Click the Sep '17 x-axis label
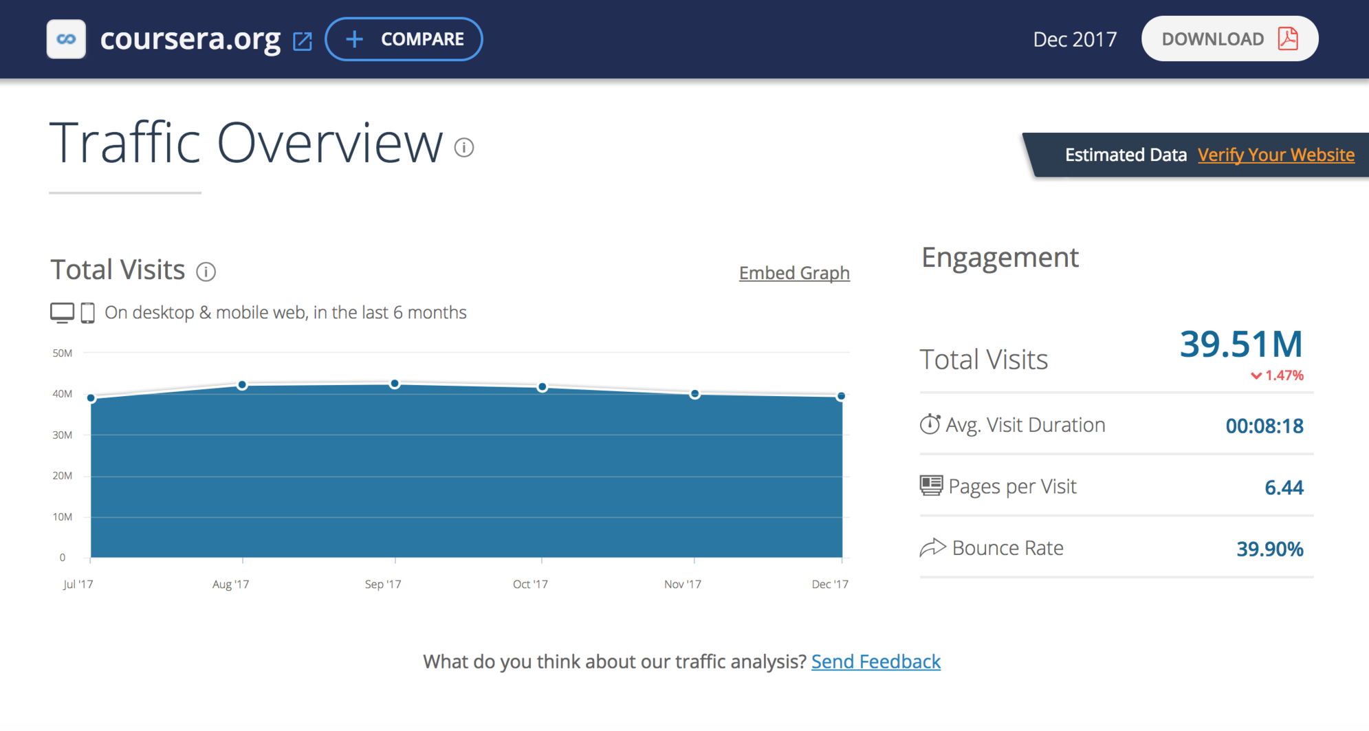 383,584
